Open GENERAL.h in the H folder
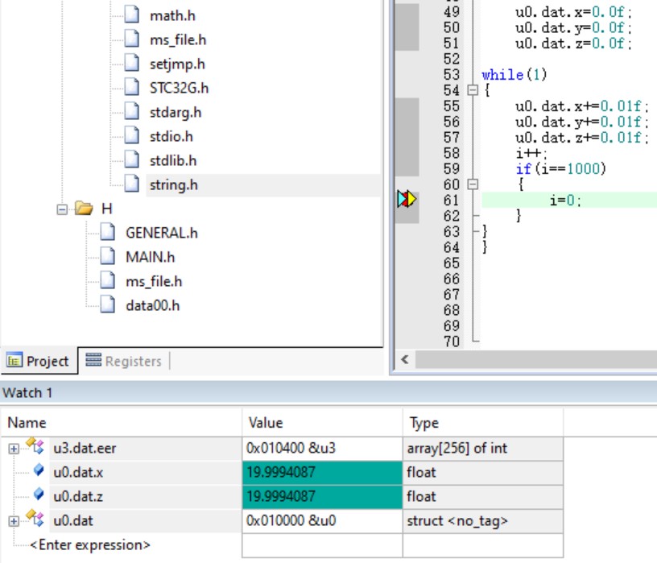 pos(161,233)
